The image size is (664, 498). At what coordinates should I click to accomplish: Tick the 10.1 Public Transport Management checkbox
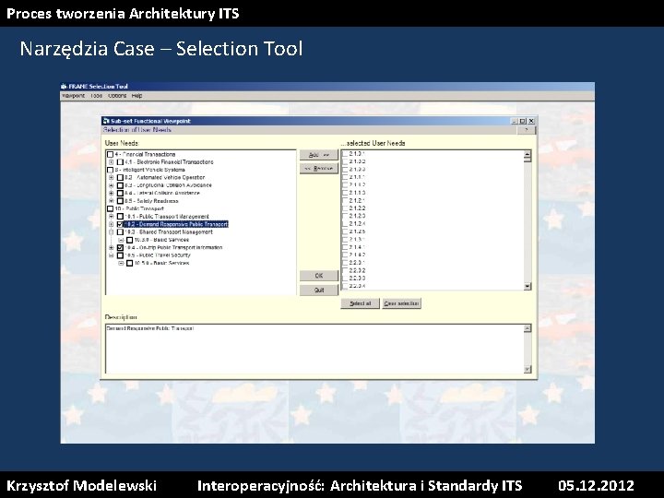pyautogui.click(x=120, y=217)
